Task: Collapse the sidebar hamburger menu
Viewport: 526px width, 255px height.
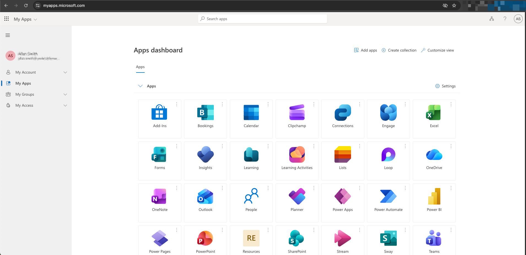Action: (x=8, y=35)
